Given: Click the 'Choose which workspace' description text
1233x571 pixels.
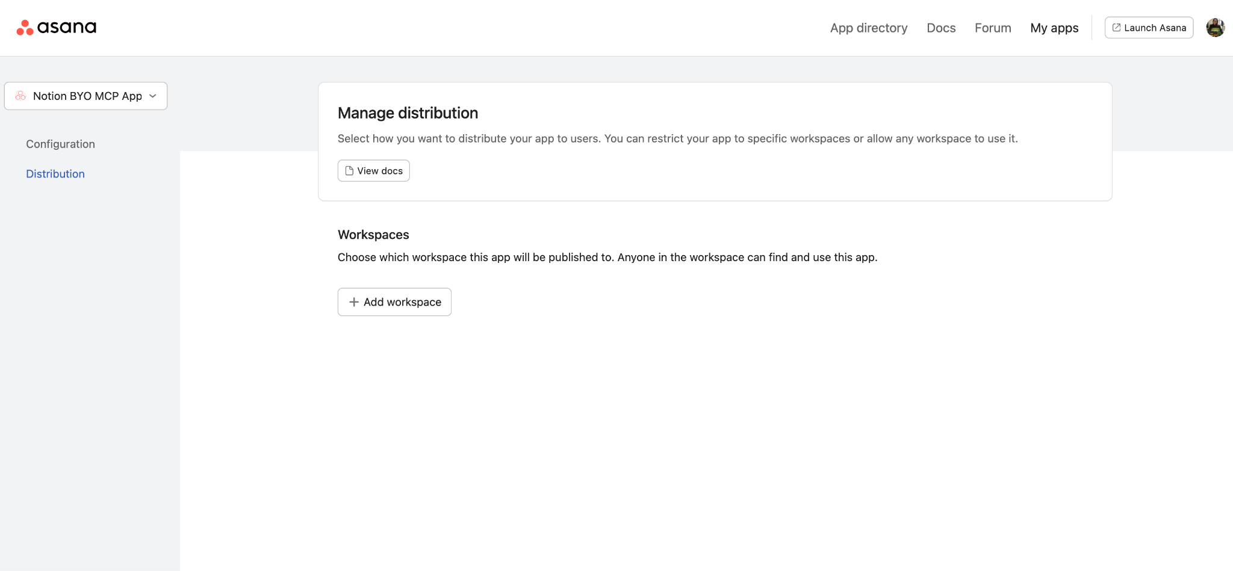Looking at the screenshot, I should pyautogui.click(x=607, y=258).
